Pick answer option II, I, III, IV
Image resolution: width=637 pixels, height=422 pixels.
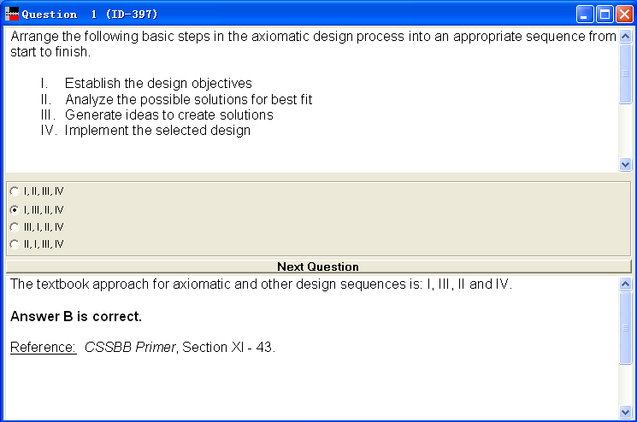click(14, 244)
